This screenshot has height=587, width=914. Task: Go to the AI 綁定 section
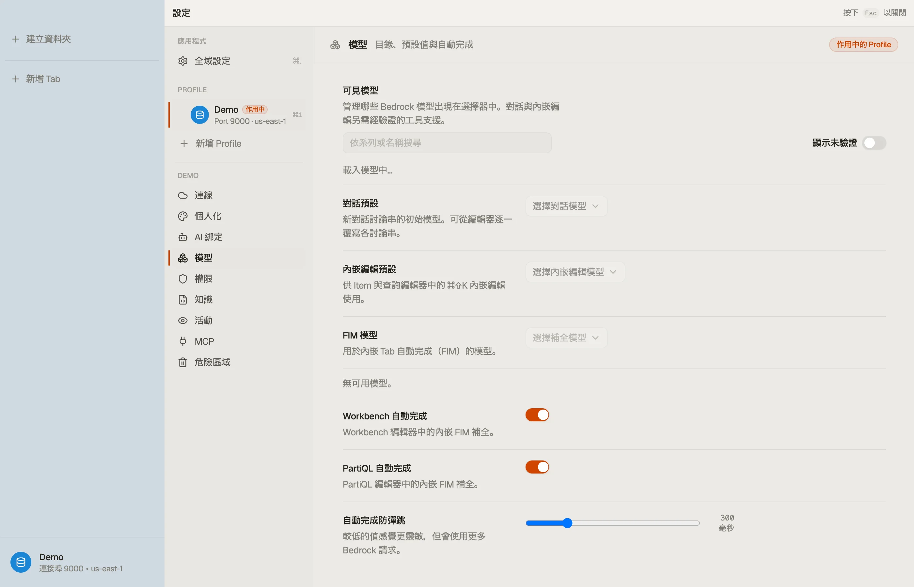point(238,237)
